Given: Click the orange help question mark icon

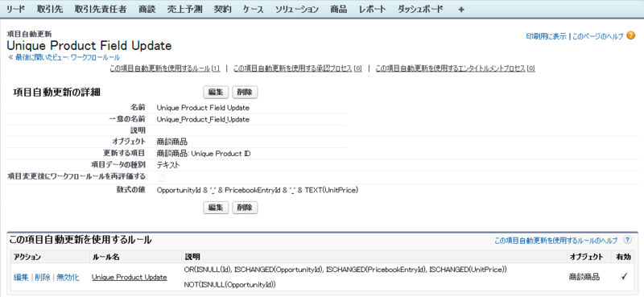Looking at the screenshot, I should tap(631, 35).
